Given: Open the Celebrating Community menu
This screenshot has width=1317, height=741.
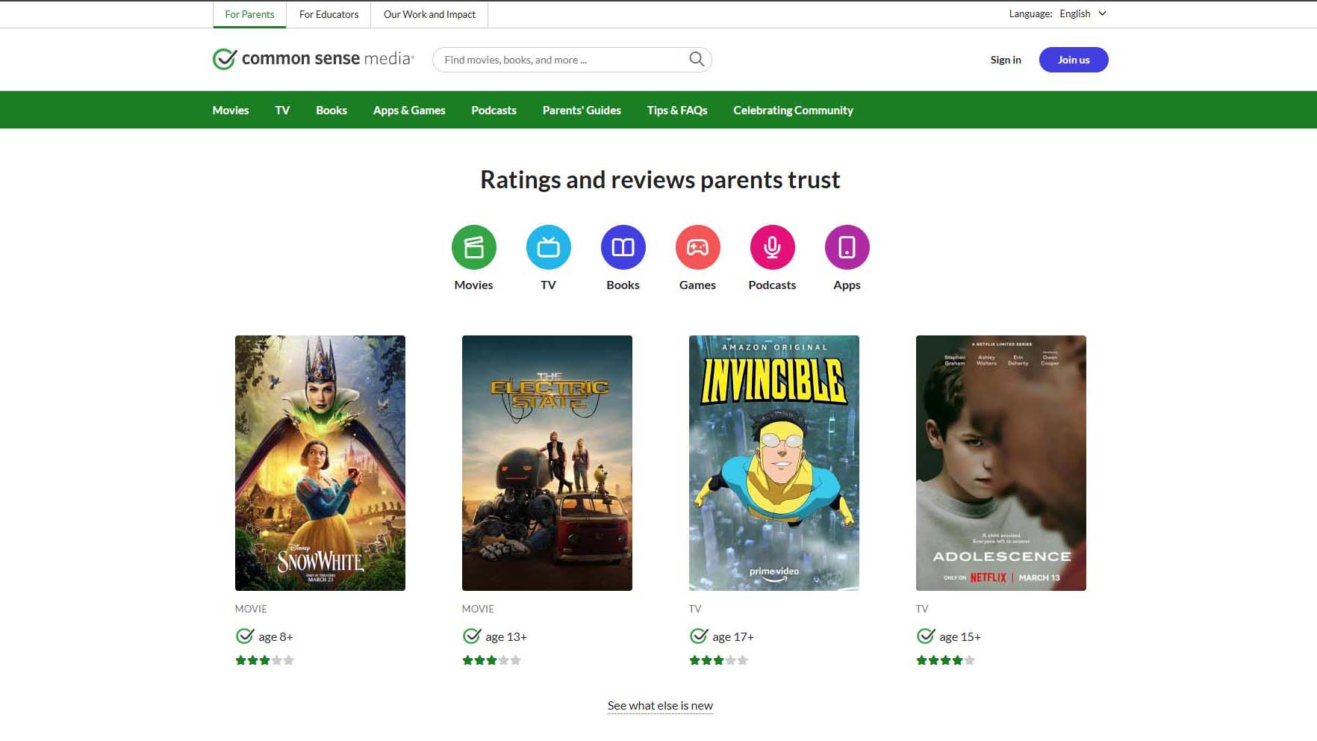Looking at the screenshot, I should (x=793, y=110).
